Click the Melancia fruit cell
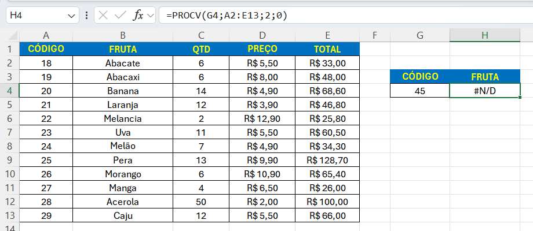The height and width of the screenshot is (231, 533). pos(123,118)
